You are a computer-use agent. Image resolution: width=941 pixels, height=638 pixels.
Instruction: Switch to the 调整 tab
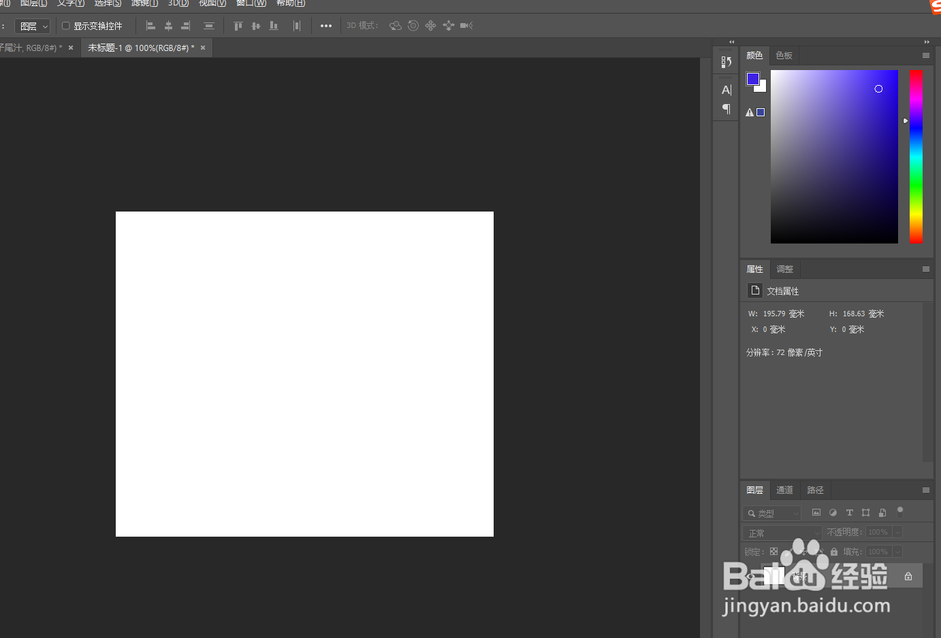click(785, 269)
